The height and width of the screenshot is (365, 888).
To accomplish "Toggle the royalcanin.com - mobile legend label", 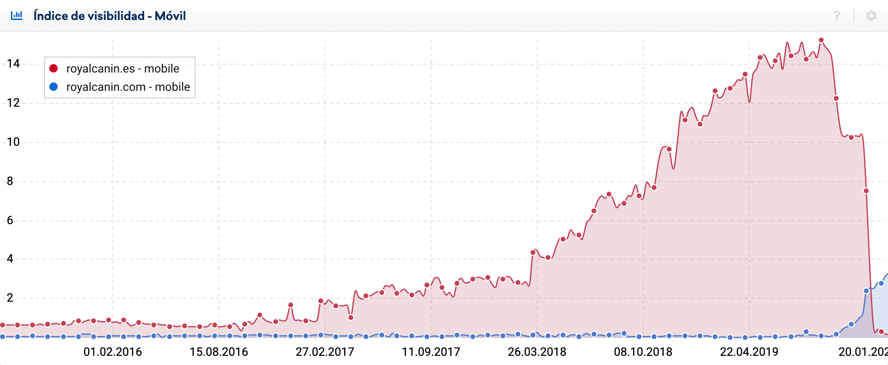I will pyautogui.click(x=128, y=87).
